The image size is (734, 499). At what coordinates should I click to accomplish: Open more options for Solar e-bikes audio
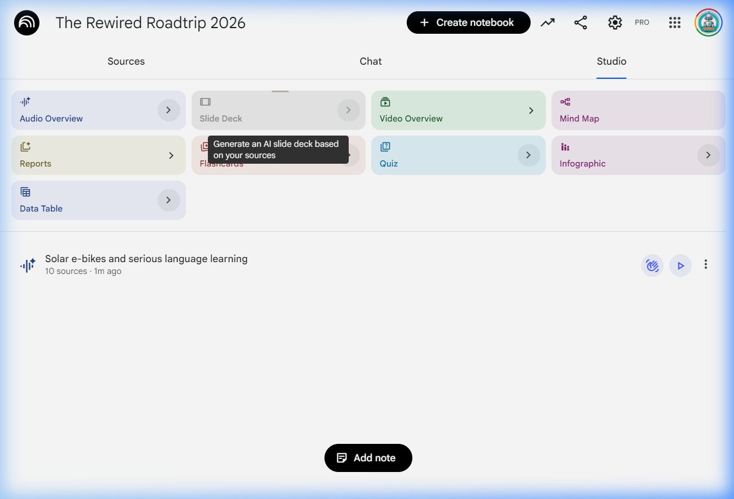coord(705,264)
